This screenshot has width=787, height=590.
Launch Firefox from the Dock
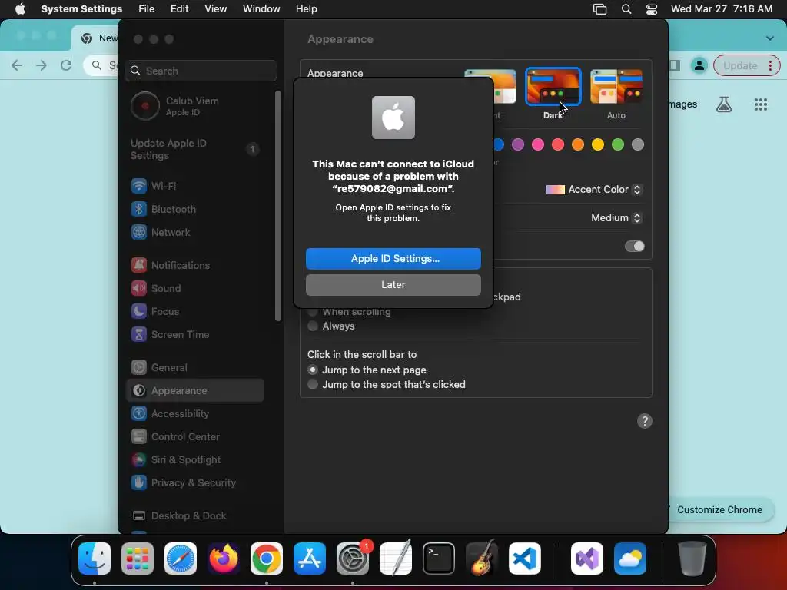click(224, 559)
